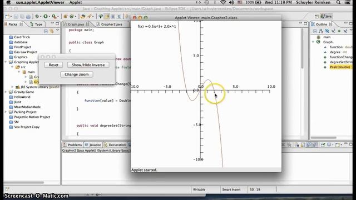Click the New Java Package icon
356x200 pixels.
click(x=66, y=16)
